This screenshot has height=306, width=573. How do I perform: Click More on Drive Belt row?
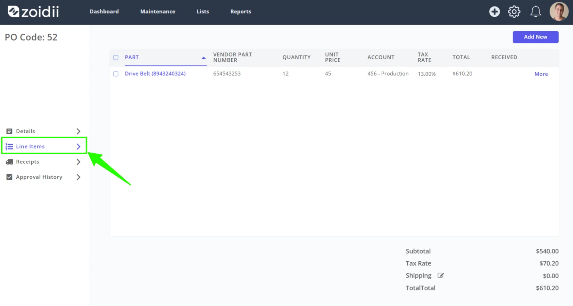coord(541,74)
